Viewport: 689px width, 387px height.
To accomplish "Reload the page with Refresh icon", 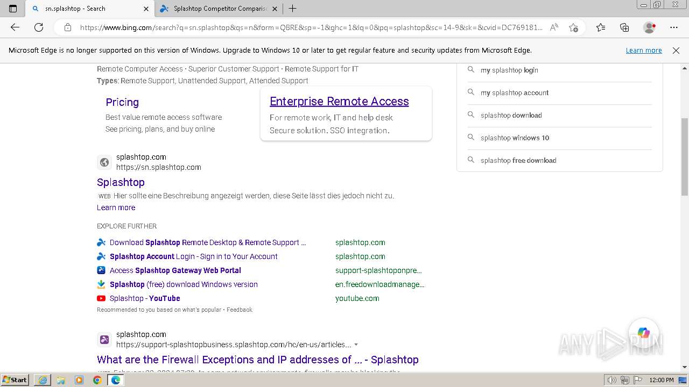I will tap(39, 27).
